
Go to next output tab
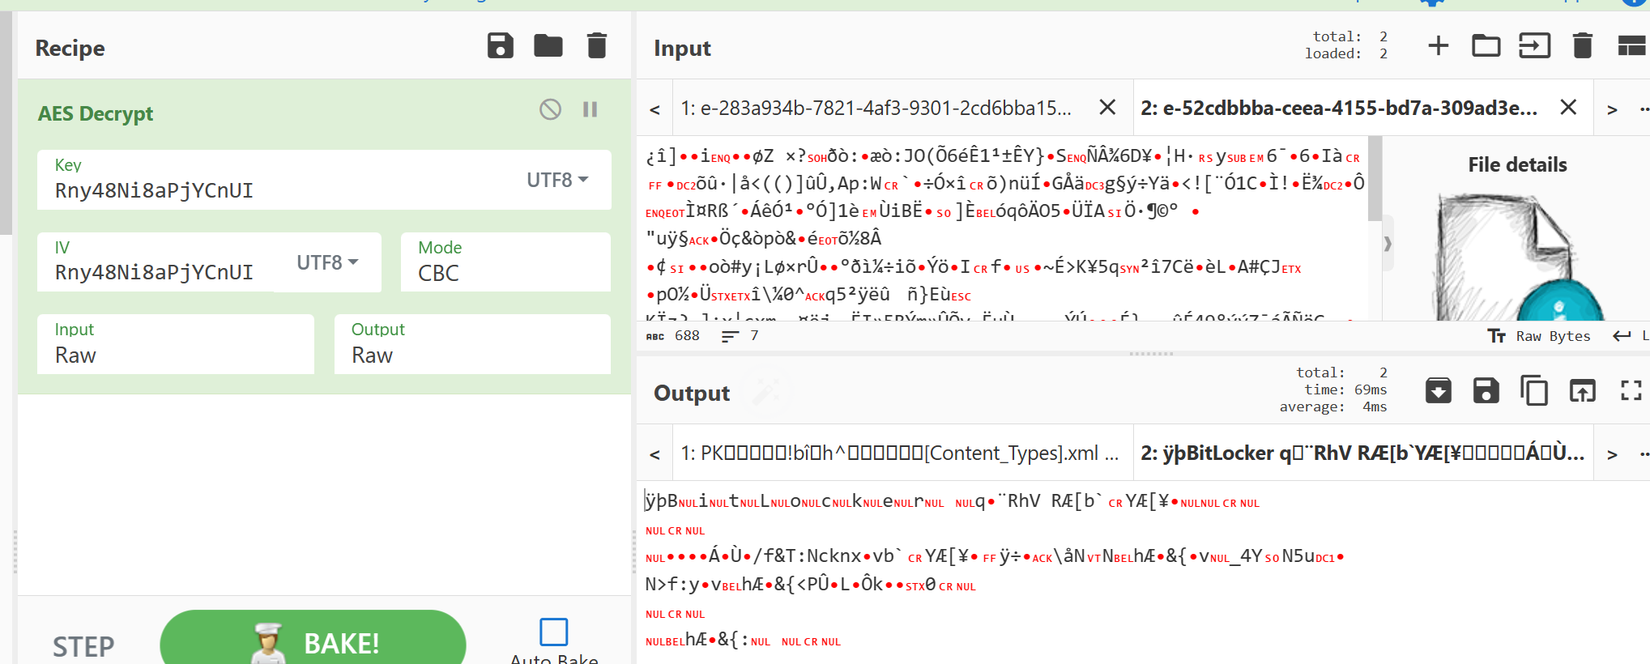(x=1612, y=454)
